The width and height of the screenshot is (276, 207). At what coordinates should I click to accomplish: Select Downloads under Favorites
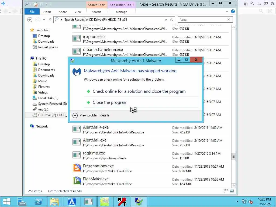click(x=46, y=41)
